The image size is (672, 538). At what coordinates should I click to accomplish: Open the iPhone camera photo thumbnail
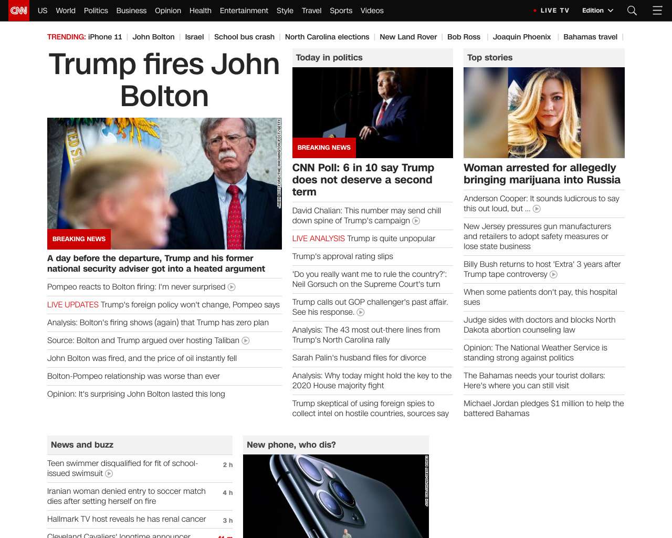click(336, 496)
